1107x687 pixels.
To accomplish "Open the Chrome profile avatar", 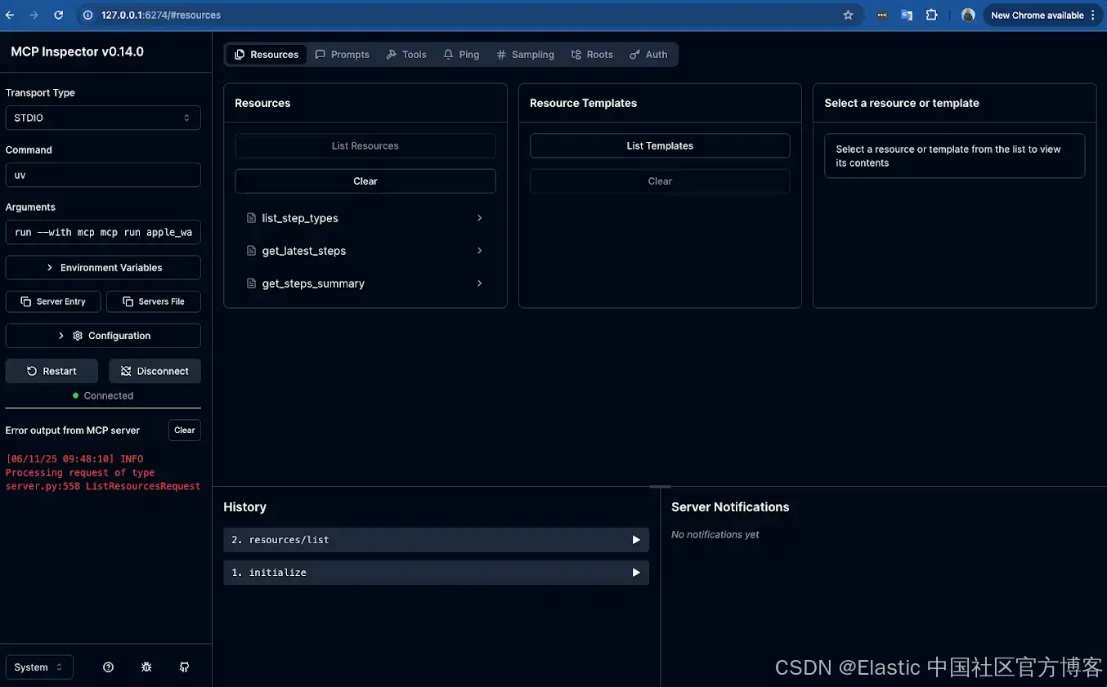I will coord(968,15).
